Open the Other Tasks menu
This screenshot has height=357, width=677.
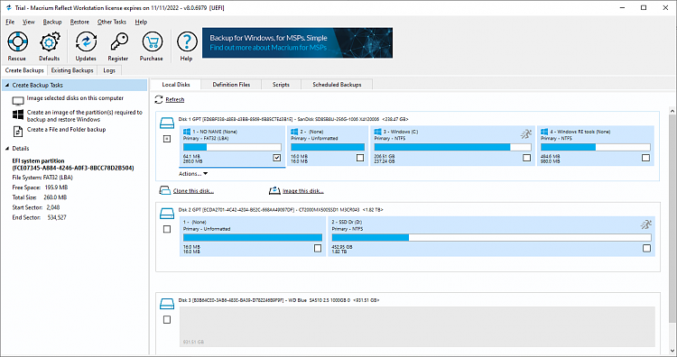[x=112, y=22]
